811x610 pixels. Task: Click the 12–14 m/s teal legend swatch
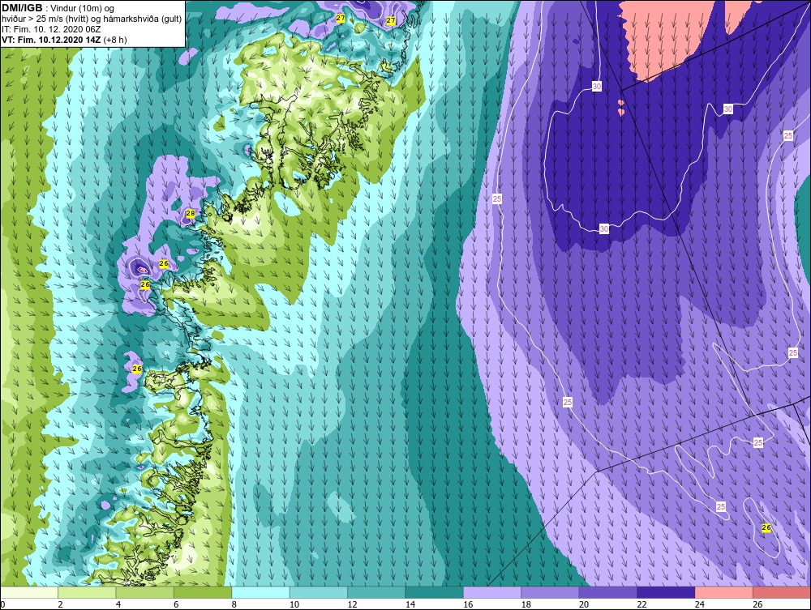click(376, 592)
